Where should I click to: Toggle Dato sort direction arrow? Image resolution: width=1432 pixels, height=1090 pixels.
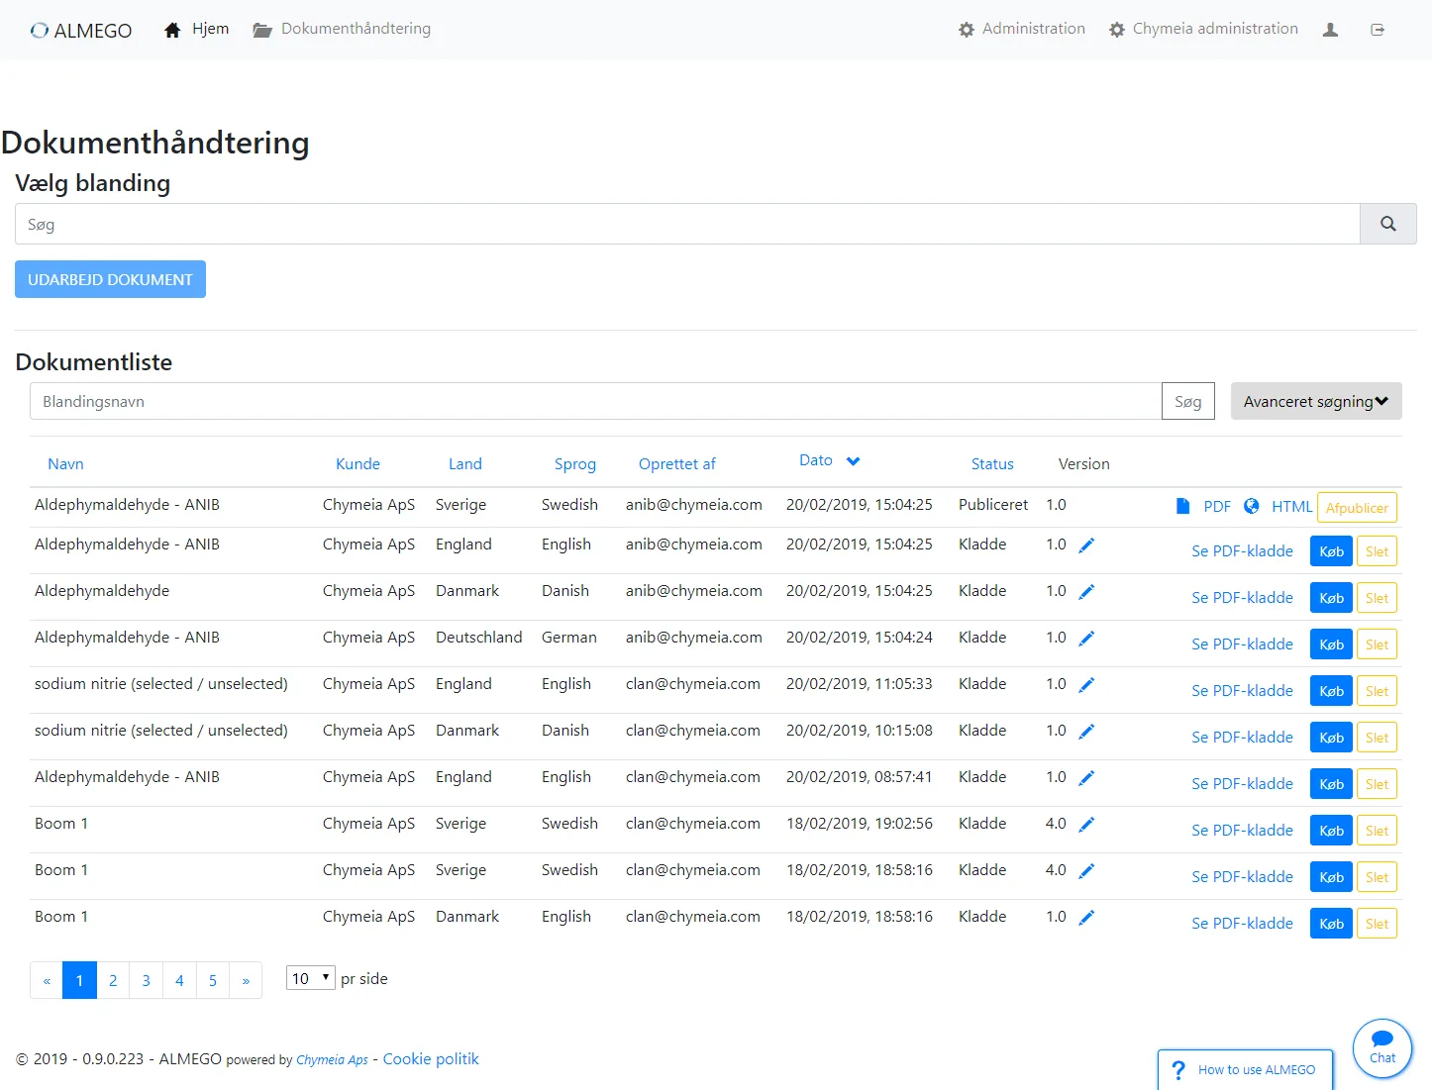(x=853, y=461)
